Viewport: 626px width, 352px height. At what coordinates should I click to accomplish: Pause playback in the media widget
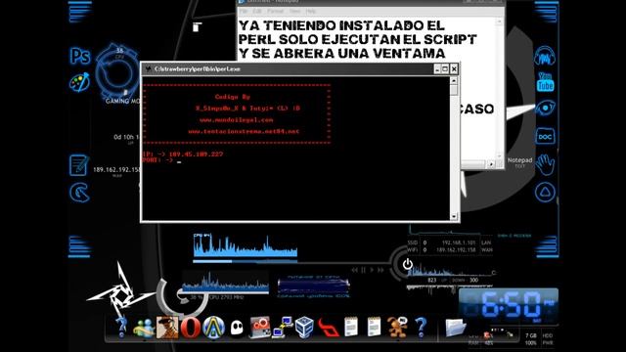click(x=363, y=270)
